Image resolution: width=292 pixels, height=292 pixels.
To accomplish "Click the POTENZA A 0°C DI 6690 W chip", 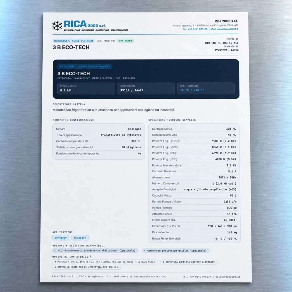I will [x=105, y=262].
